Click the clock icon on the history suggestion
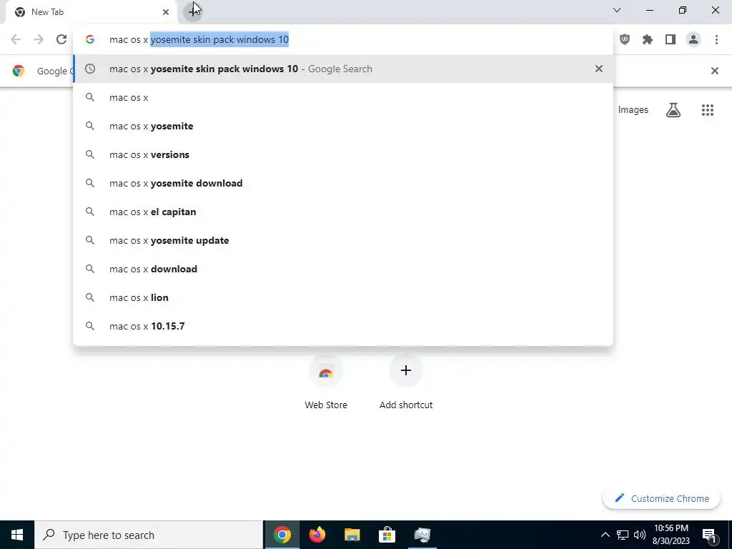This screenshot has width=732, height=549. [x=90, y=69]
